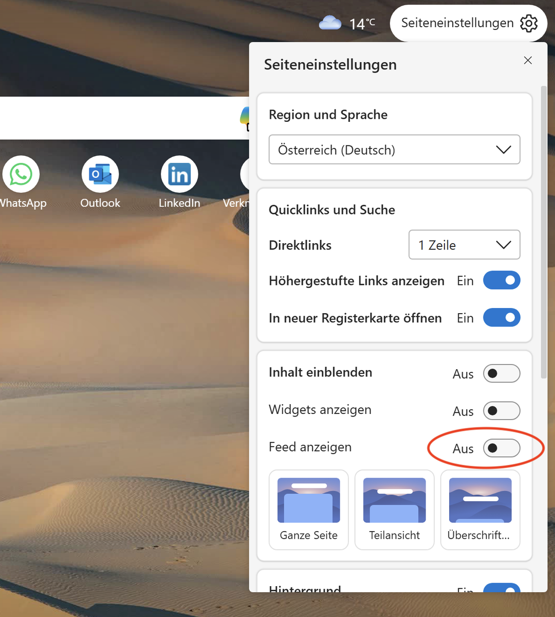
Task: Click the gear icon in Seiteneinstellungen
Action: [x=529, y=23]
